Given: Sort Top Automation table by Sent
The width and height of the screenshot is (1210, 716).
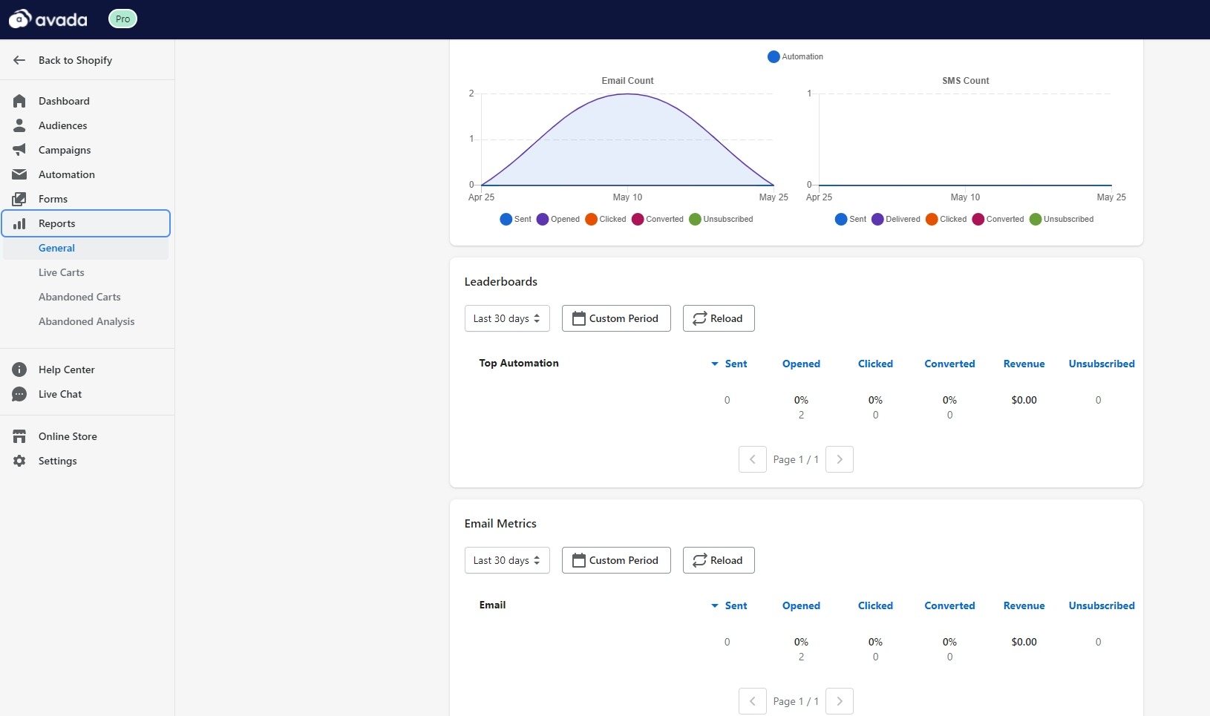Looking at the screenshot, I should coord(736,364).
